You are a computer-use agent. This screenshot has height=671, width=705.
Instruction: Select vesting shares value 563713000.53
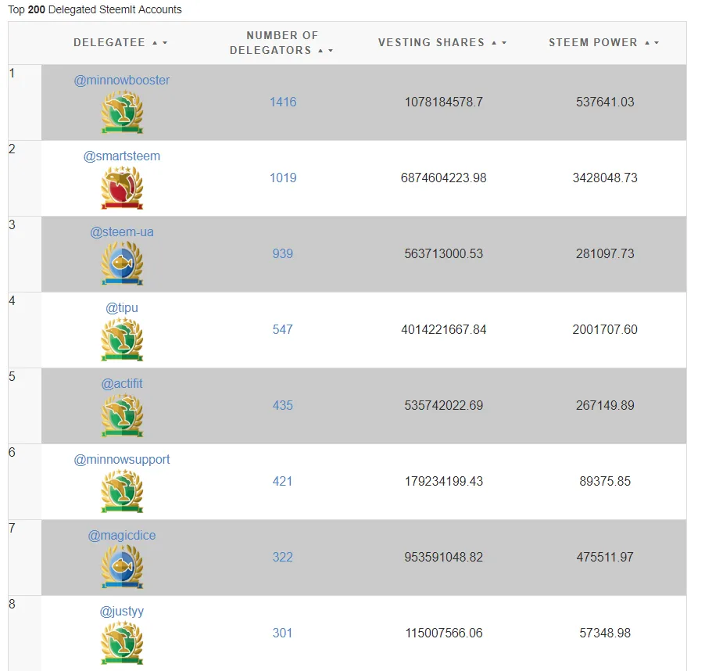tap(444, 253)
